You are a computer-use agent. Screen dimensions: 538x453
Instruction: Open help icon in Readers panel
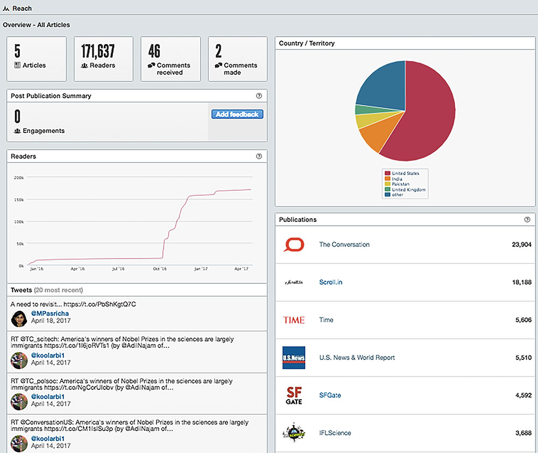pos(259,157)
